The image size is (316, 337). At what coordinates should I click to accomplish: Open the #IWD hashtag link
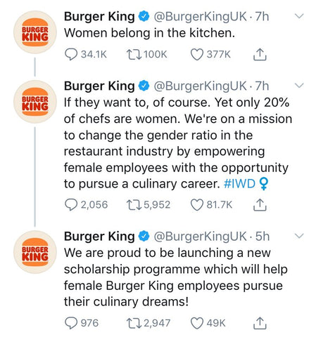click(239, 184)
